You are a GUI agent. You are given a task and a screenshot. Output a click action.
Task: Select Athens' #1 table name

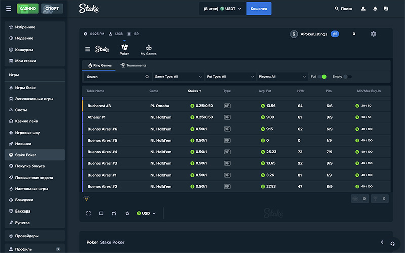tap(96, 117)
